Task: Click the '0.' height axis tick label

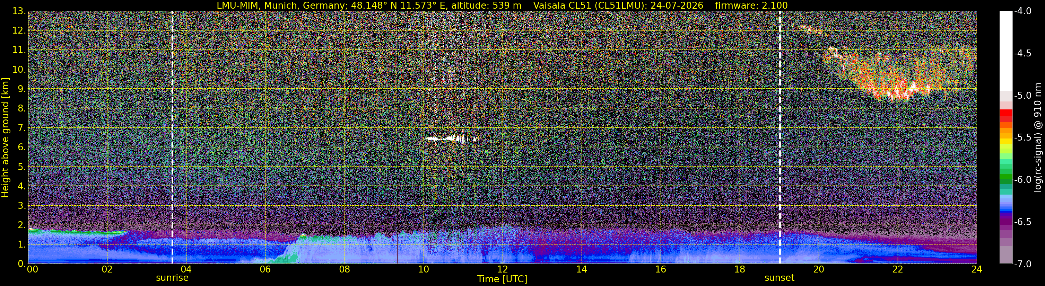Action: click(x=22, y=263)
